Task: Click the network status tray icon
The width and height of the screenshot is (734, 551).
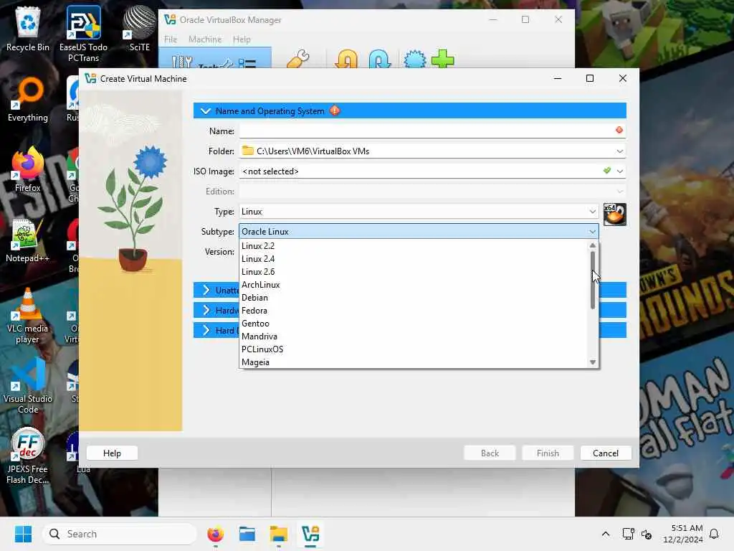Action: click(x=628, y=534)
